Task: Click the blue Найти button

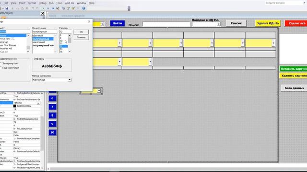Action: pyautogui.click(x=118, y=23)
